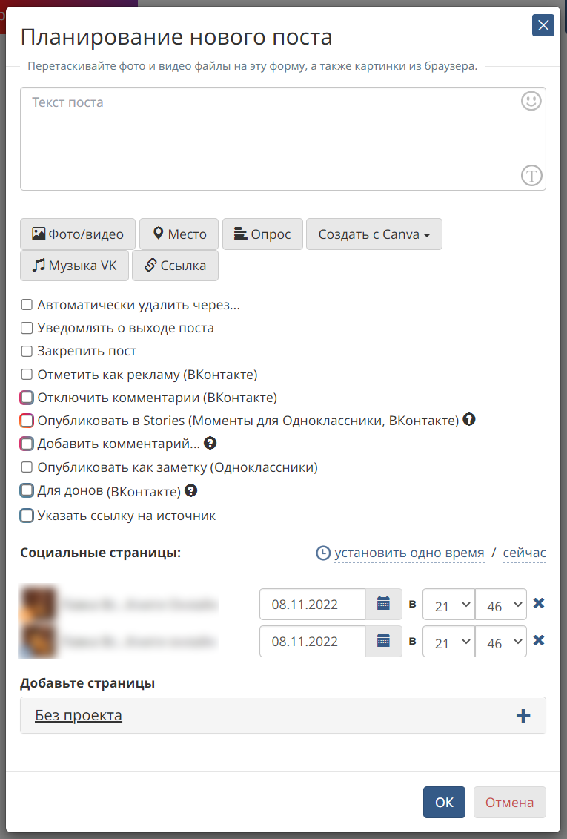Remove the first social page with X
Screen dimensions: 567x839
[539, 603]
